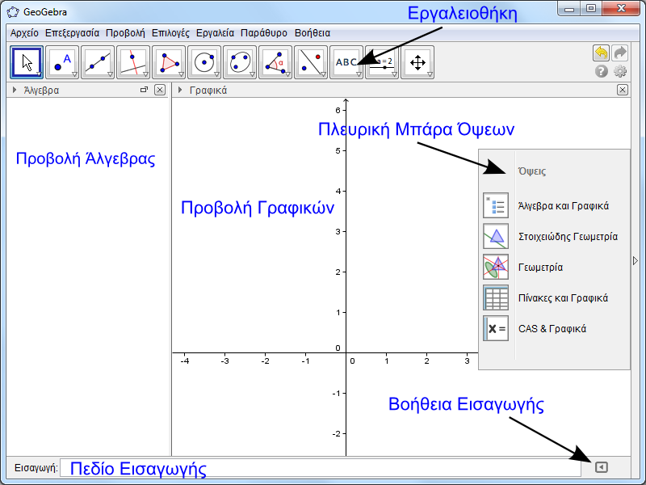The width and height of the screenshot is (646, 485).
Task: Click the CAS & Γραφικά label
Action: [x=552, y=329]
